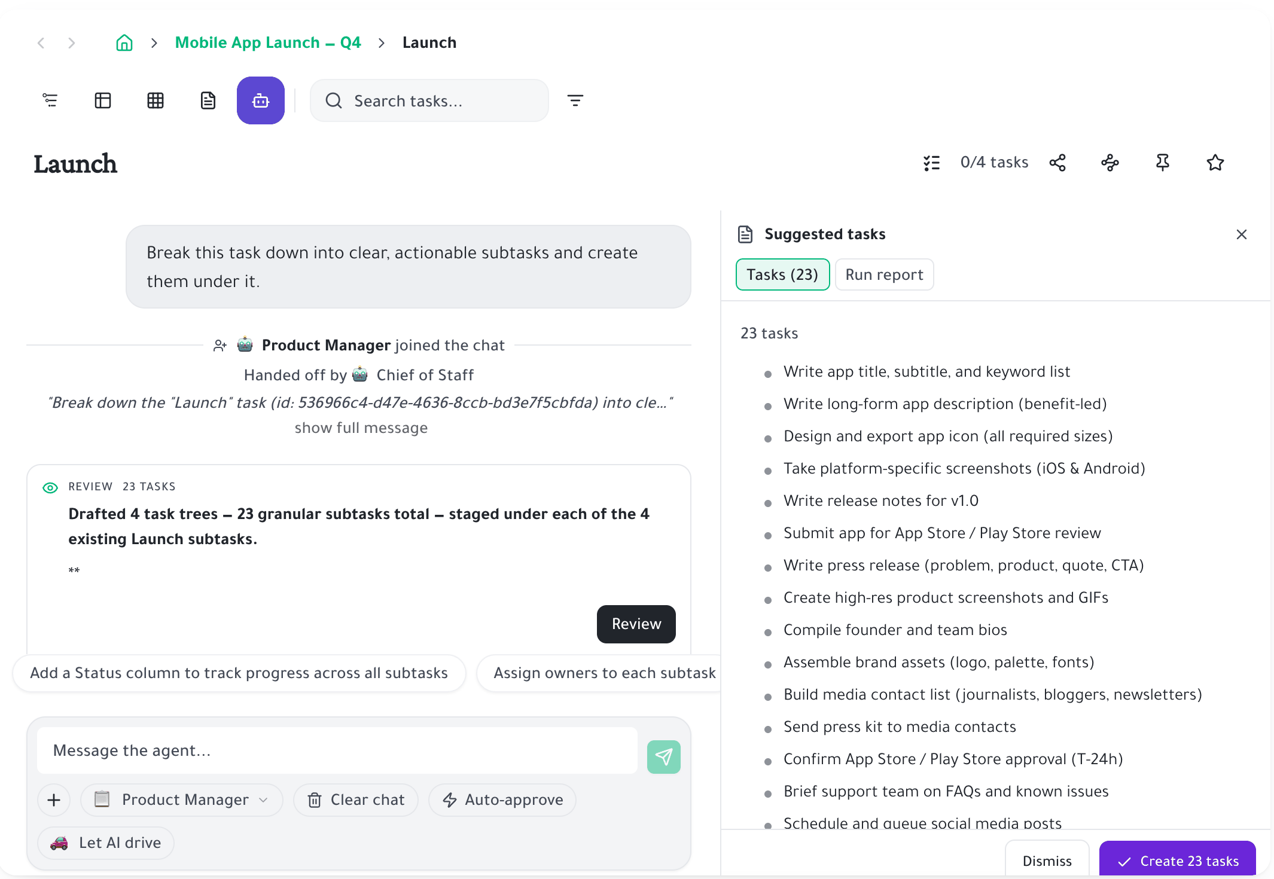Add an attachment with the plus button
The width and height of the screenshot is (1274, 879).
click(54, 800)
